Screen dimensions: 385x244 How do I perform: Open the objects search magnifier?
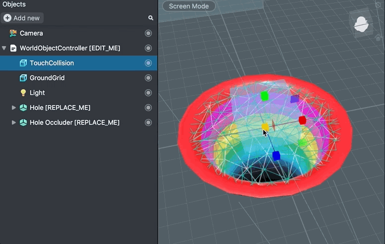click(x=151, y=18)
